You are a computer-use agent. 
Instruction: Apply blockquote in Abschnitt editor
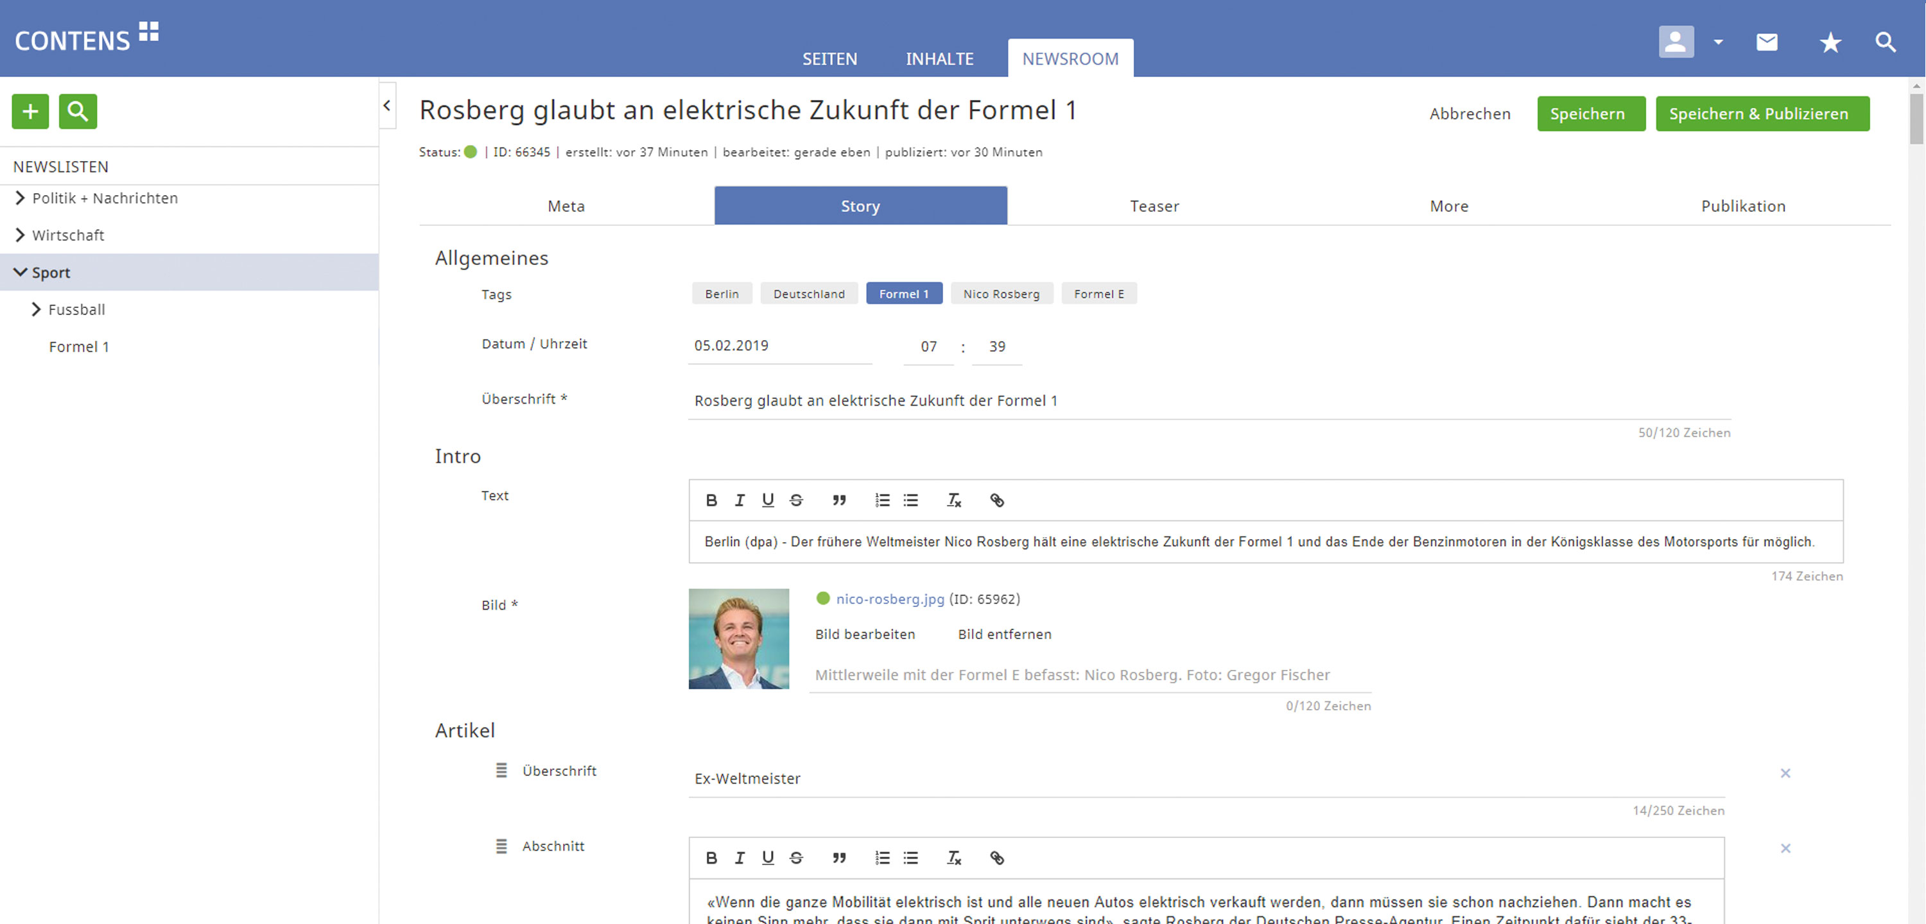coord(839,857)
